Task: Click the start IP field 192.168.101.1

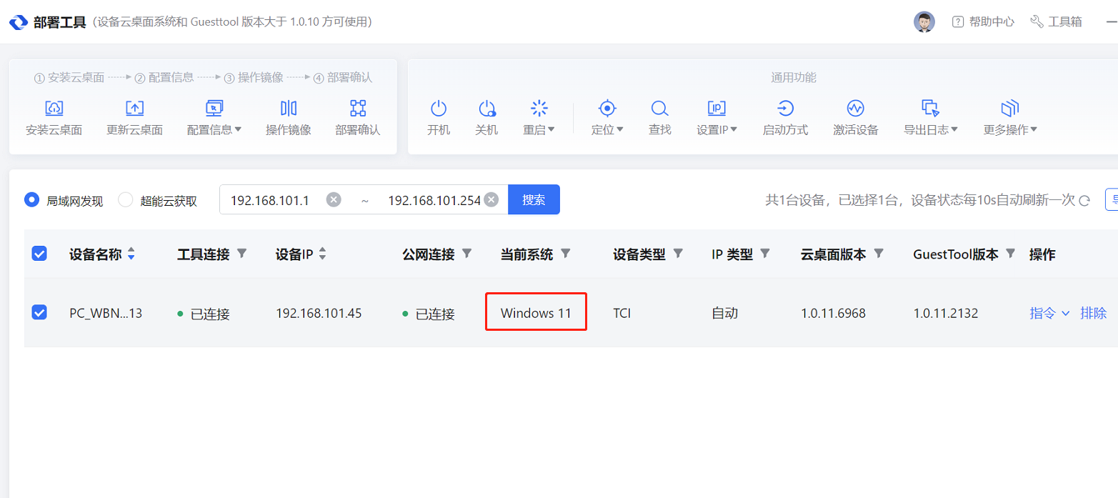Action: tap(270, 200)
